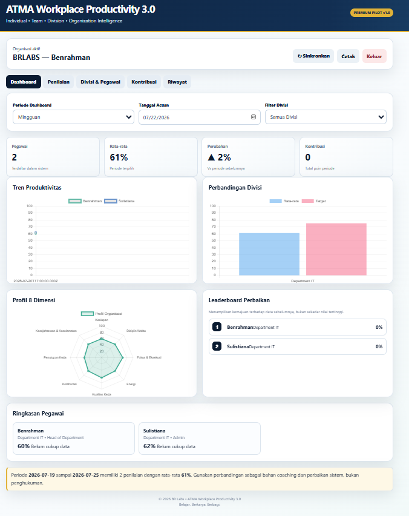Click the rank 1 badge in leaderboard
Image resolution: width=409 pixels, height=516 pixels.
tap(217, 327)
